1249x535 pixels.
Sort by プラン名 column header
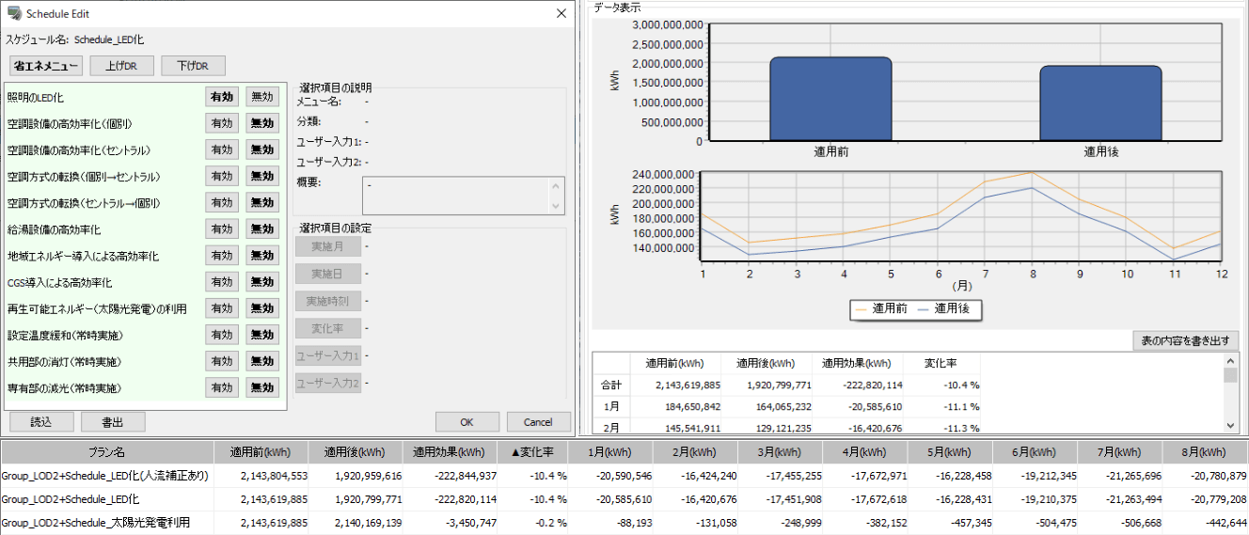click(x=107, y=451)
